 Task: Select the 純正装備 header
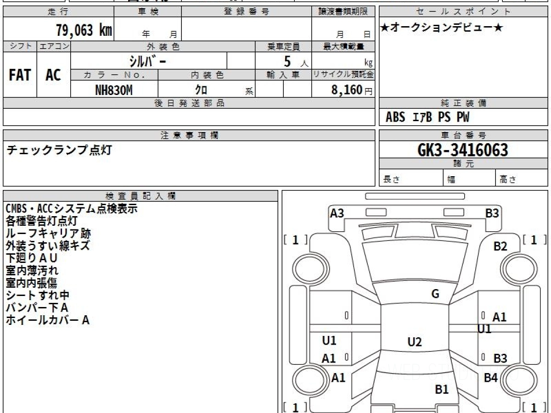463,103
